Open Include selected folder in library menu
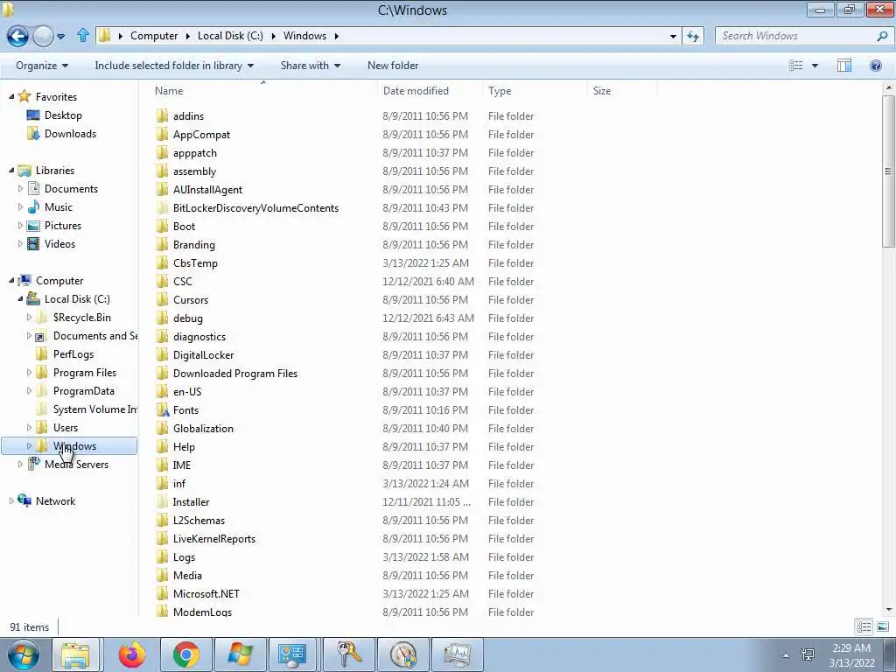 pos(174,66)
